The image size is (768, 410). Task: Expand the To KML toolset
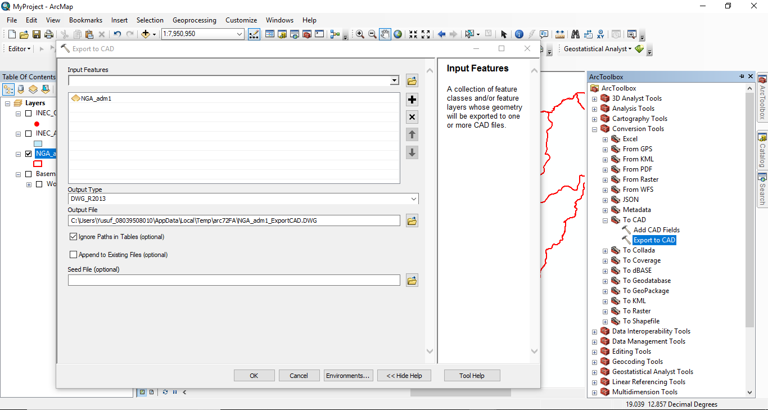(x=605, y=300)
